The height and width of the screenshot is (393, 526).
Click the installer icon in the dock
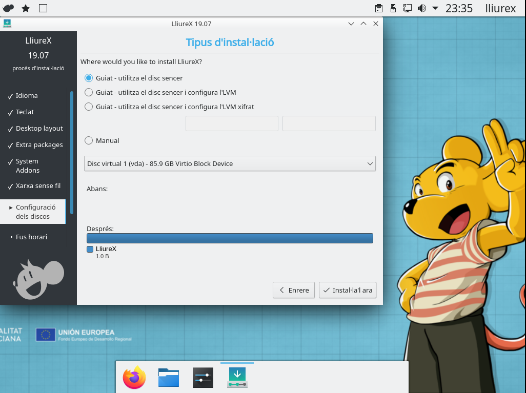tap(237, 377)
